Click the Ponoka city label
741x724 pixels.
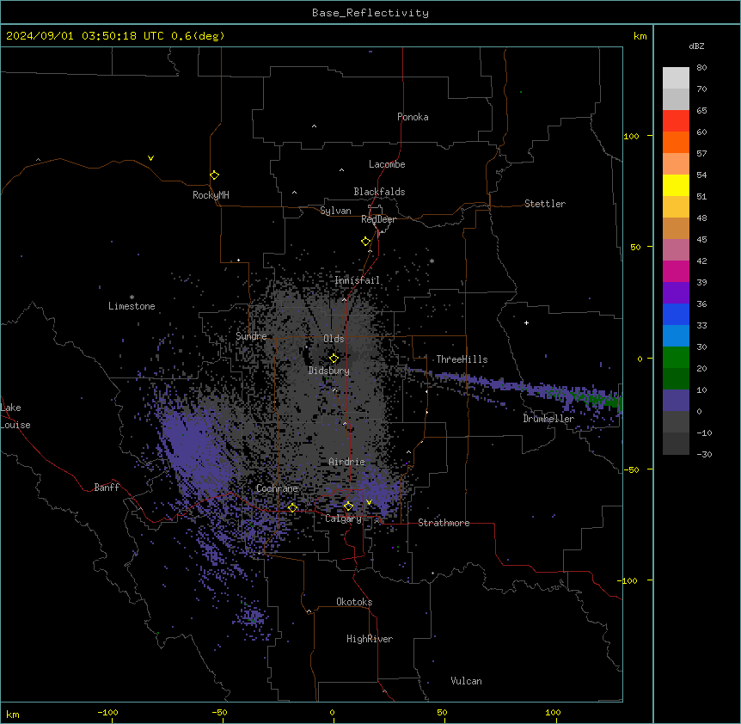tap(413, 117)
